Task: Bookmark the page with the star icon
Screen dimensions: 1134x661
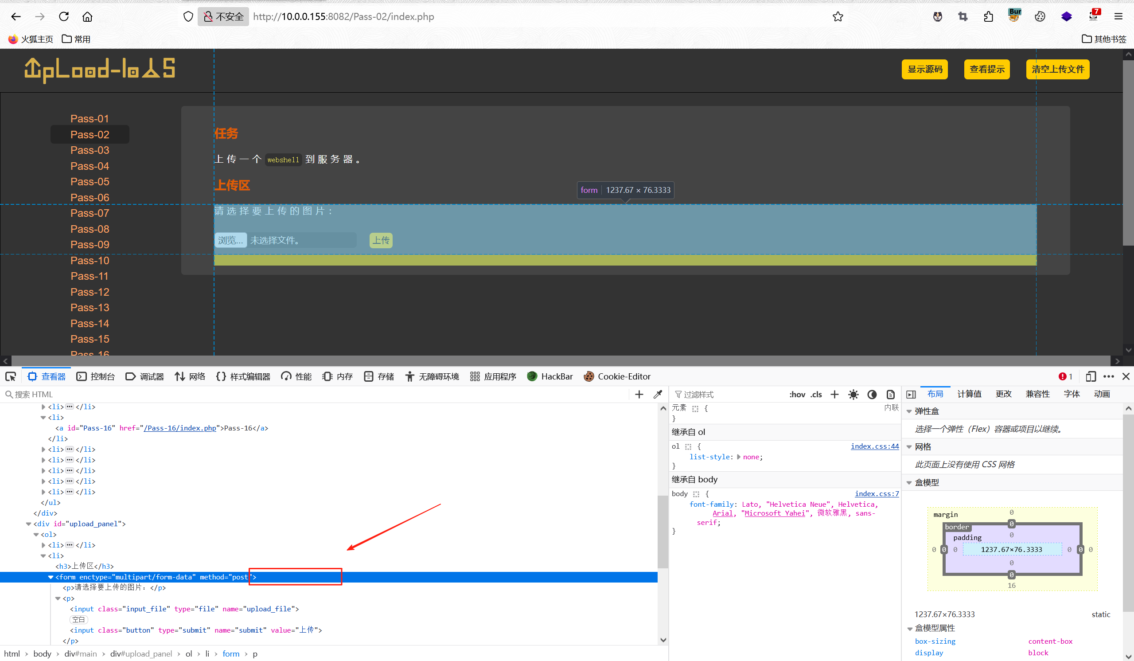Action: [x=838, y=17]
